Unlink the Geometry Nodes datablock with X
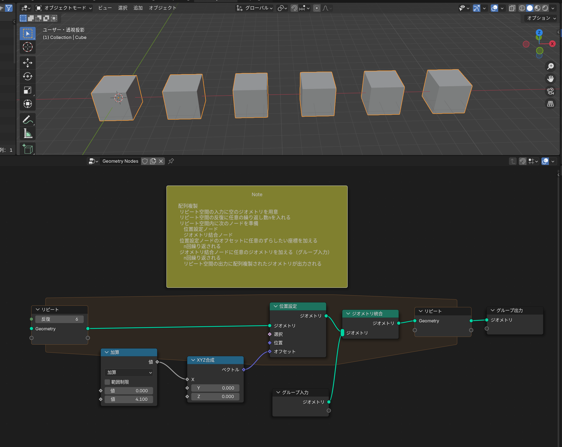 (161, 161)
